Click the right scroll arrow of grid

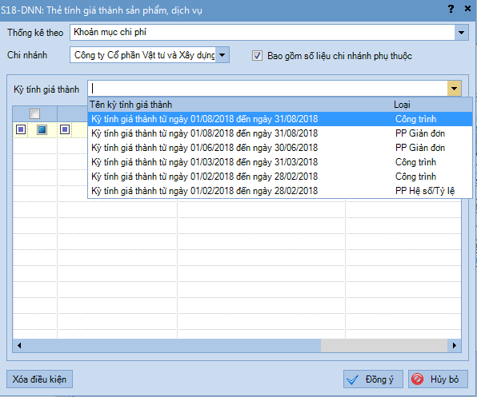pos(455,345)
